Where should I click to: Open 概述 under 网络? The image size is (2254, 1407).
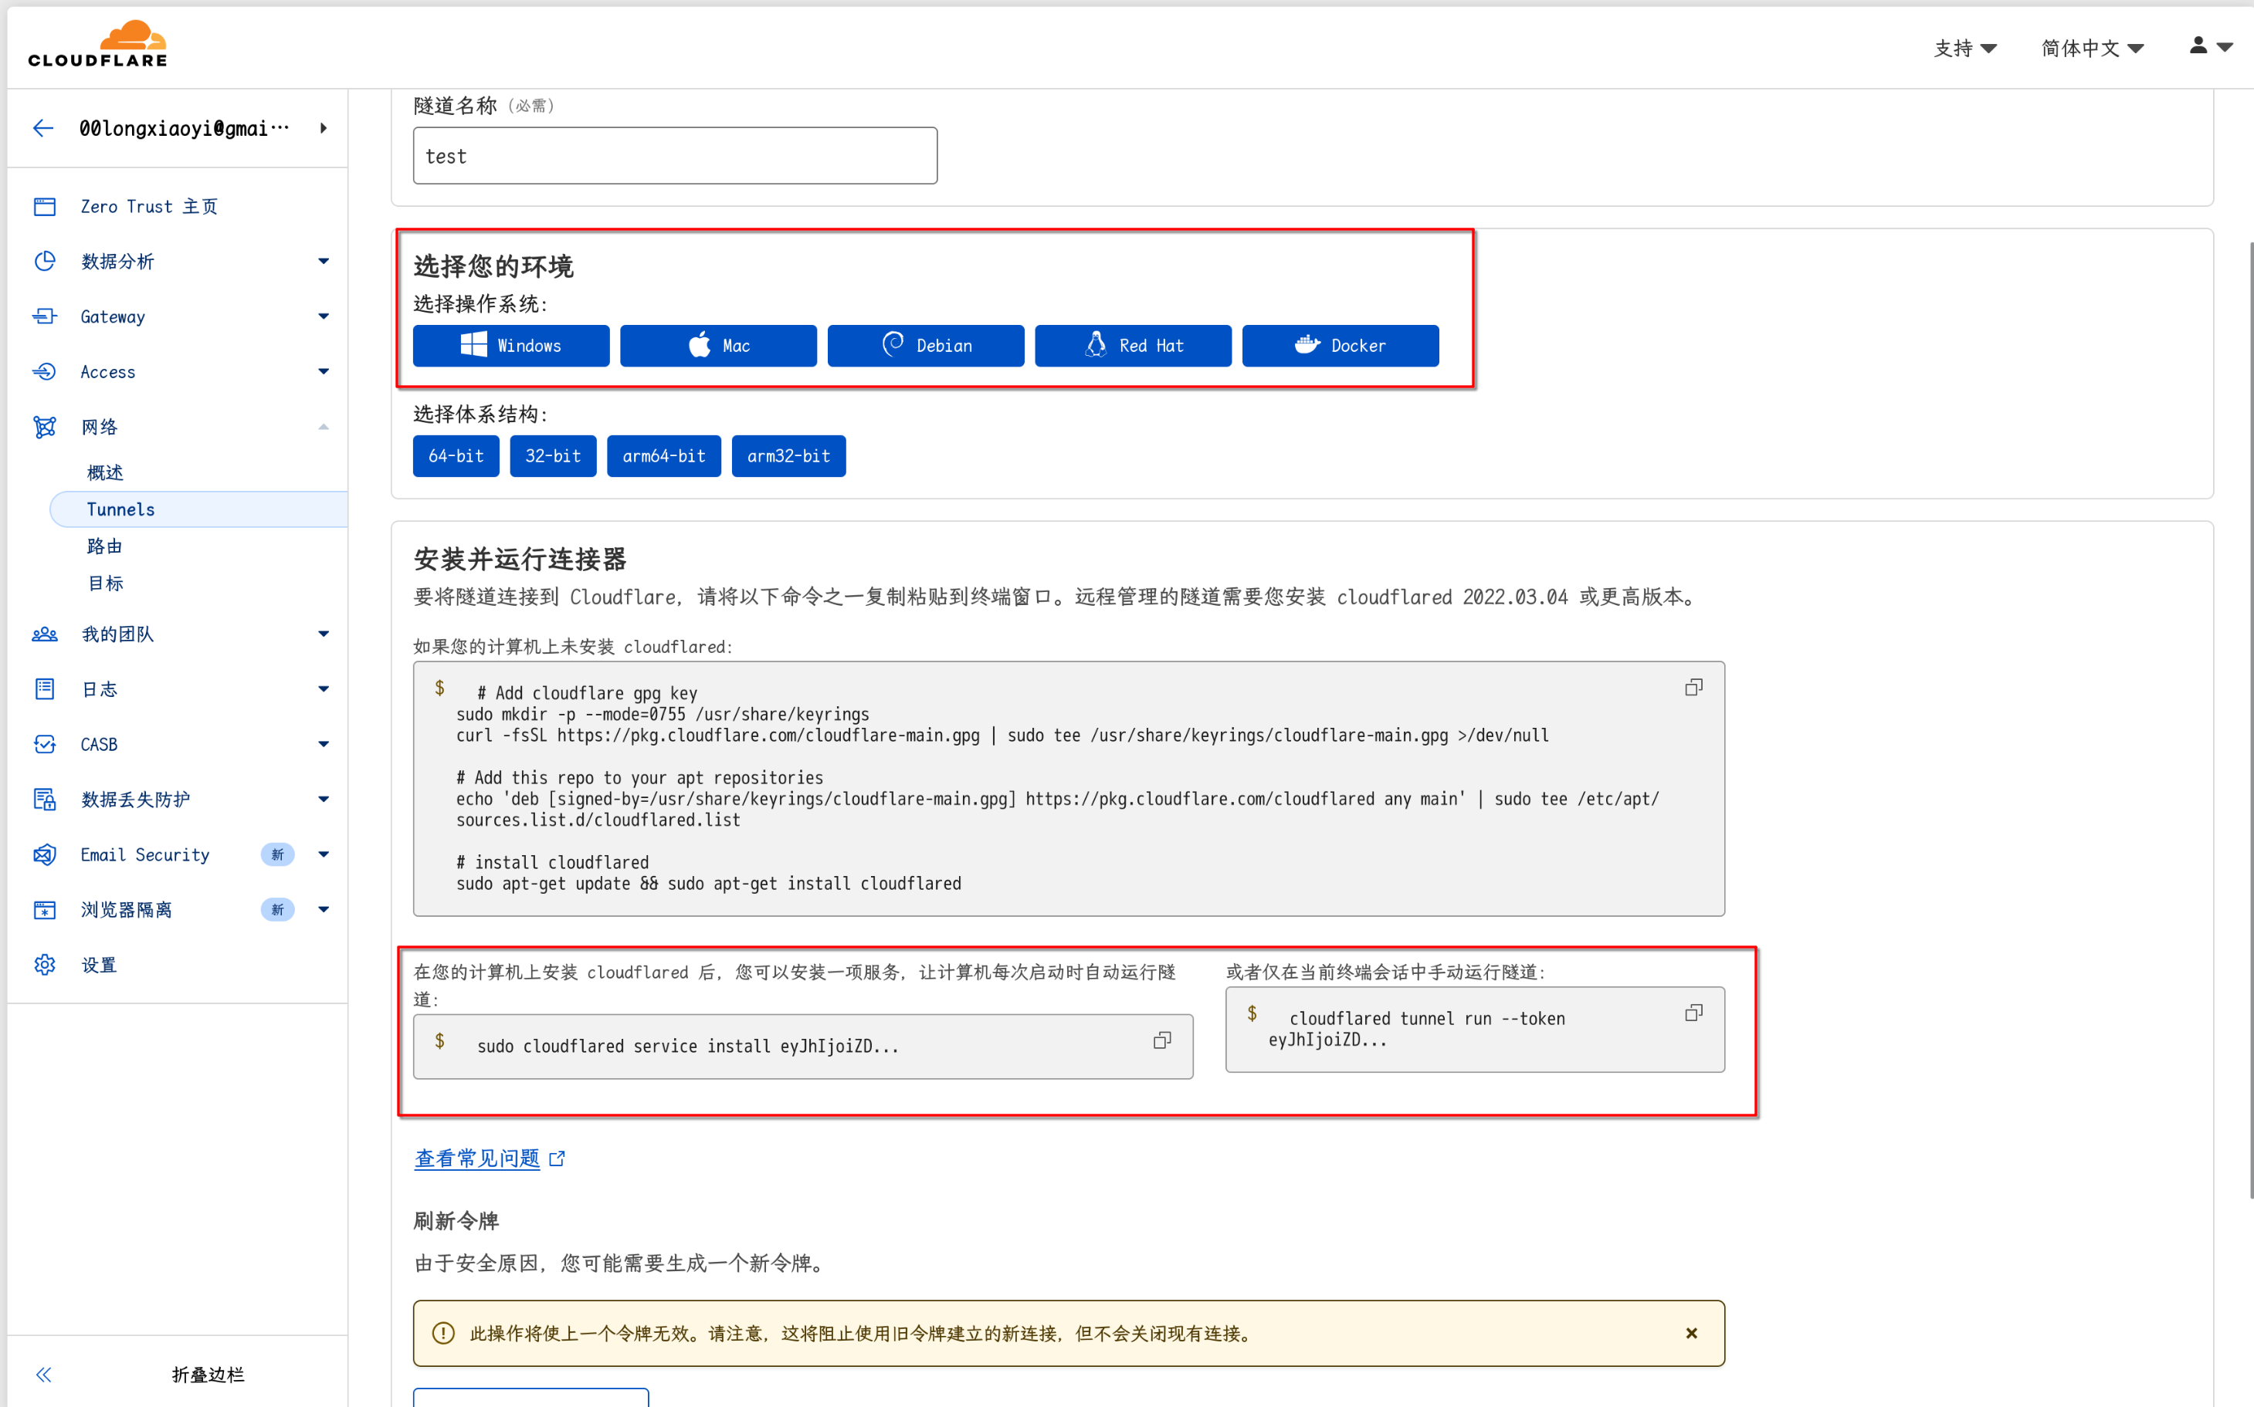[105, 472]
